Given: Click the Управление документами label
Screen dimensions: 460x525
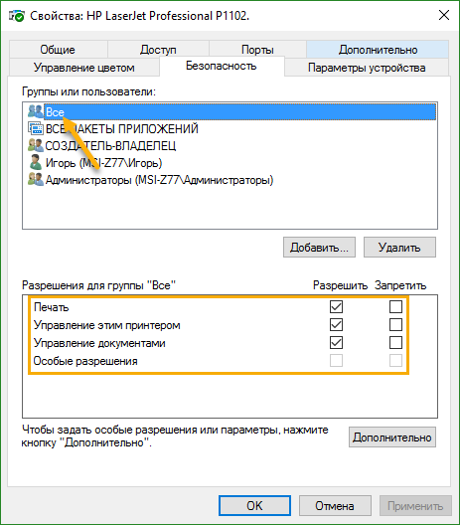Looking at the screenshot, I should click(x=99, y=343).
